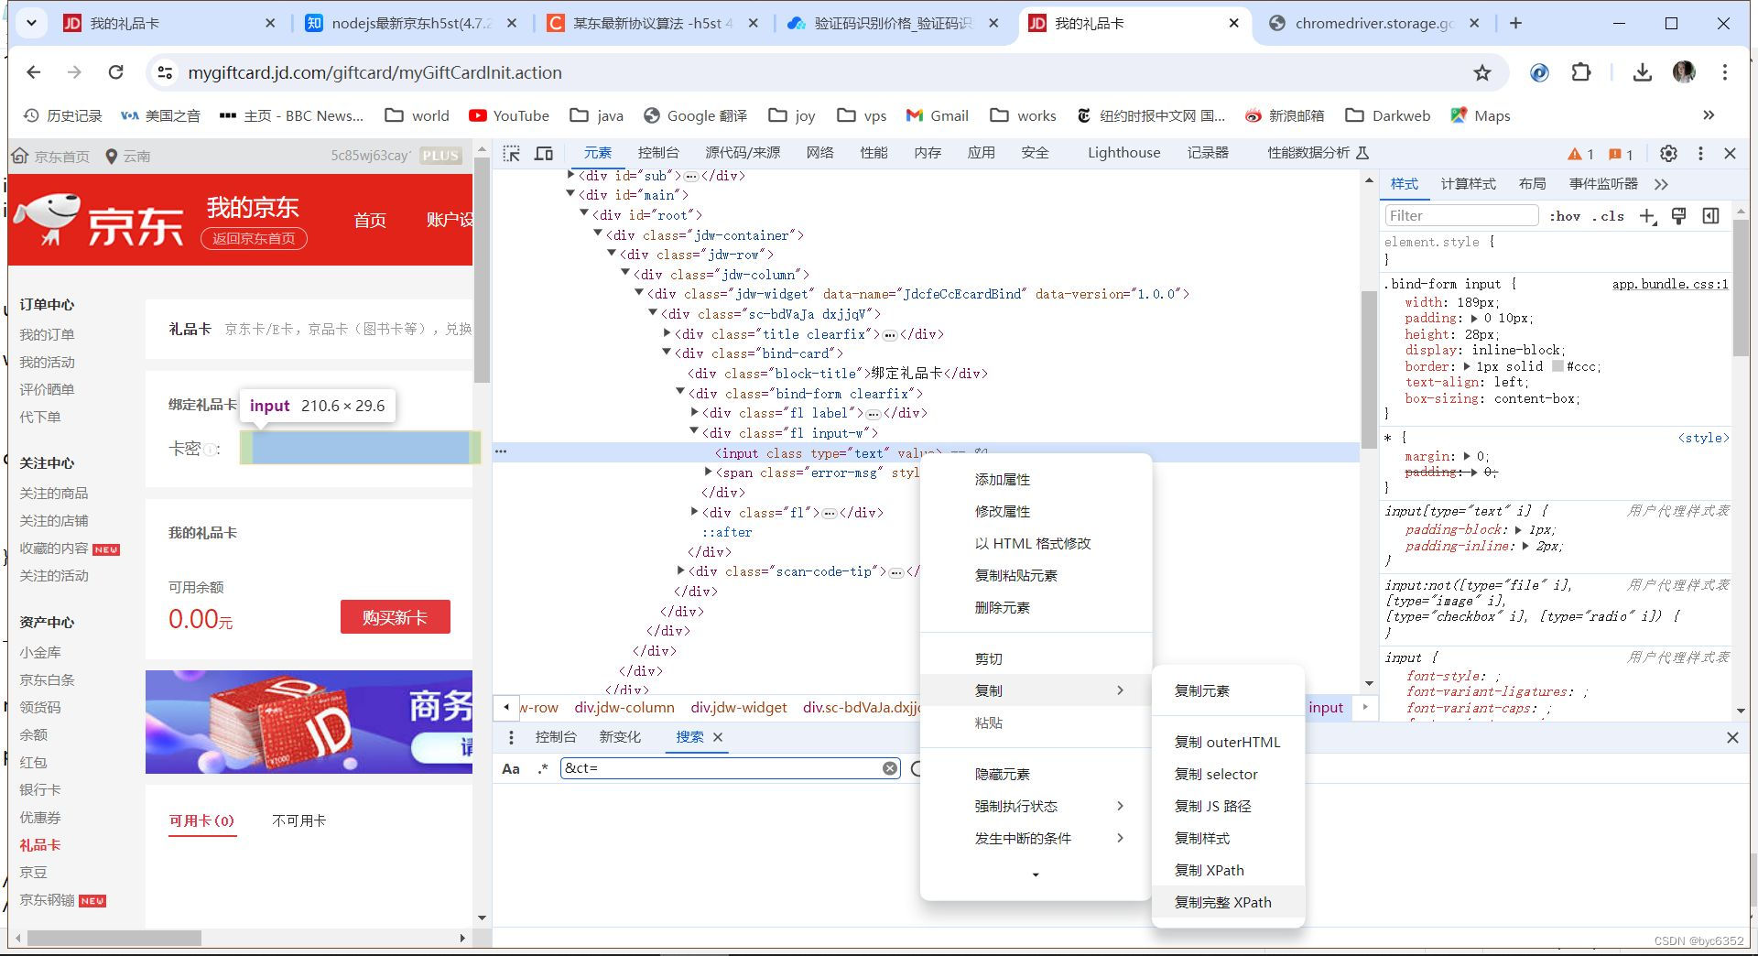
Task: Go back to previous page
Action: coord(34,72)
